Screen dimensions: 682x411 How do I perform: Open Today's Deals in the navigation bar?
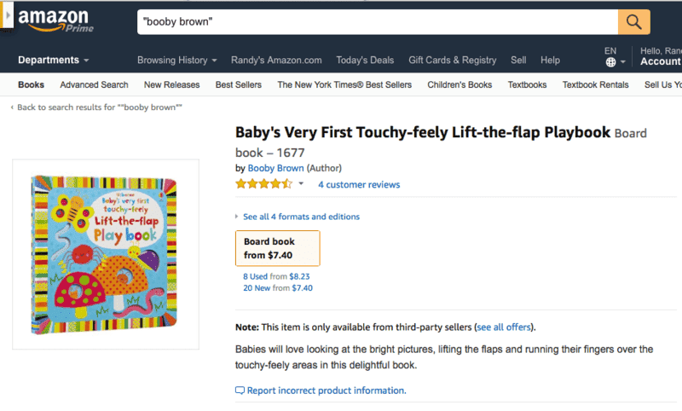365,61
